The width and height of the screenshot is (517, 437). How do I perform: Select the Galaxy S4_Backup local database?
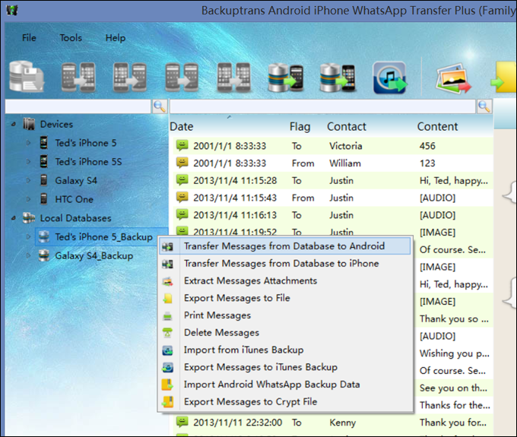(x=94, y=256)
